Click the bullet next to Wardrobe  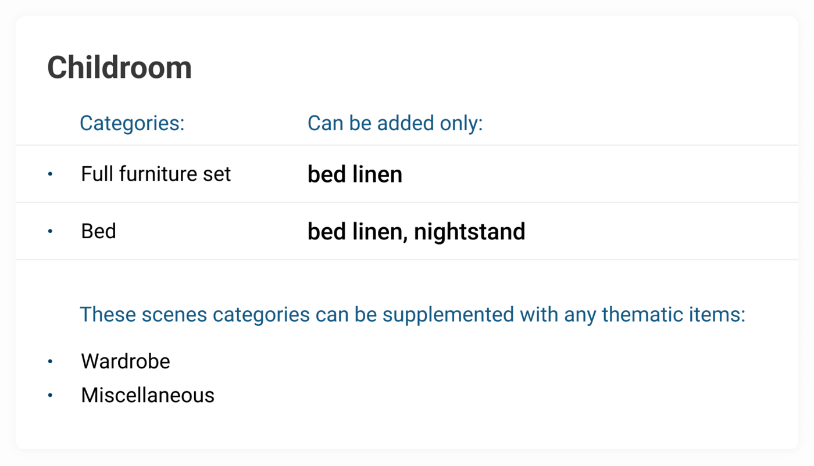pos(50,361)
